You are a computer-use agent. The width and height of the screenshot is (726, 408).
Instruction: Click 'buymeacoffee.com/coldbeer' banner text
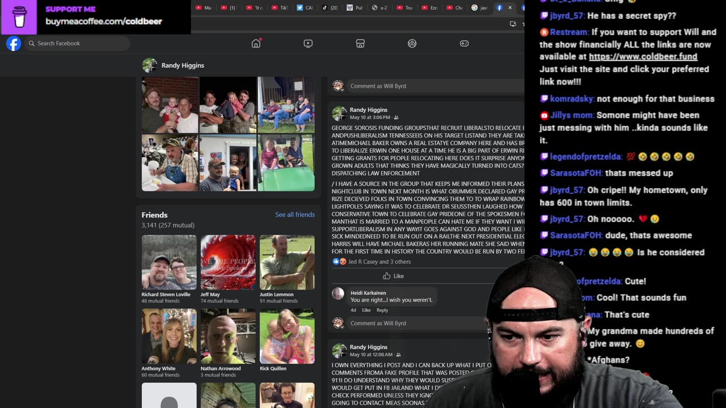[104, 22]
